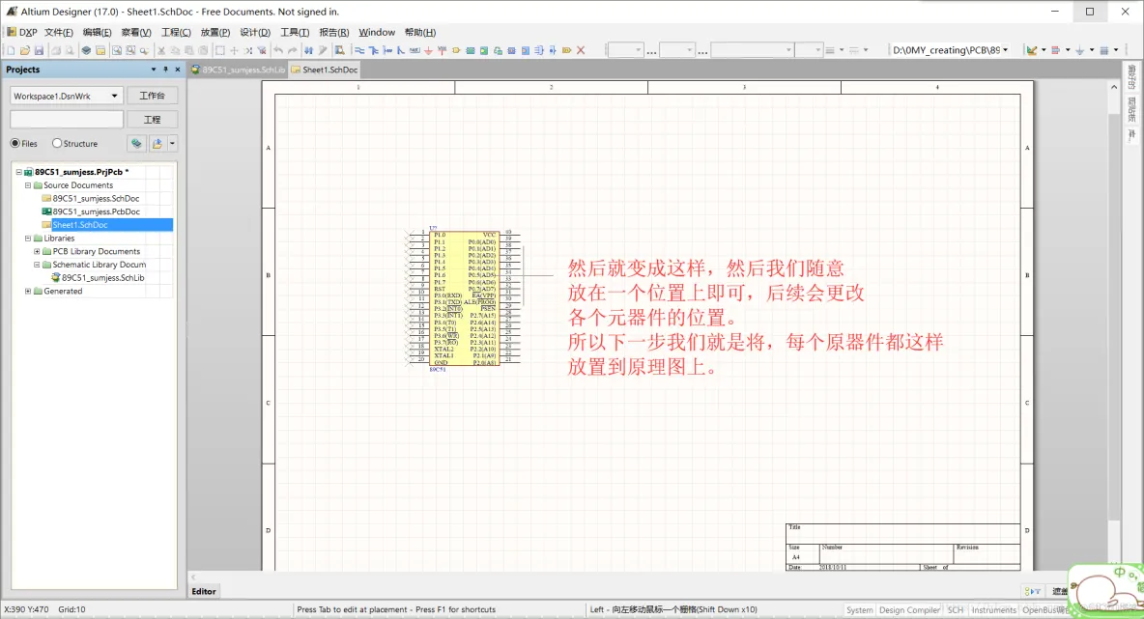Screen dimensions: 1144x619
Task: Select the VCC Power Port tool
Action: coord(443,50)
